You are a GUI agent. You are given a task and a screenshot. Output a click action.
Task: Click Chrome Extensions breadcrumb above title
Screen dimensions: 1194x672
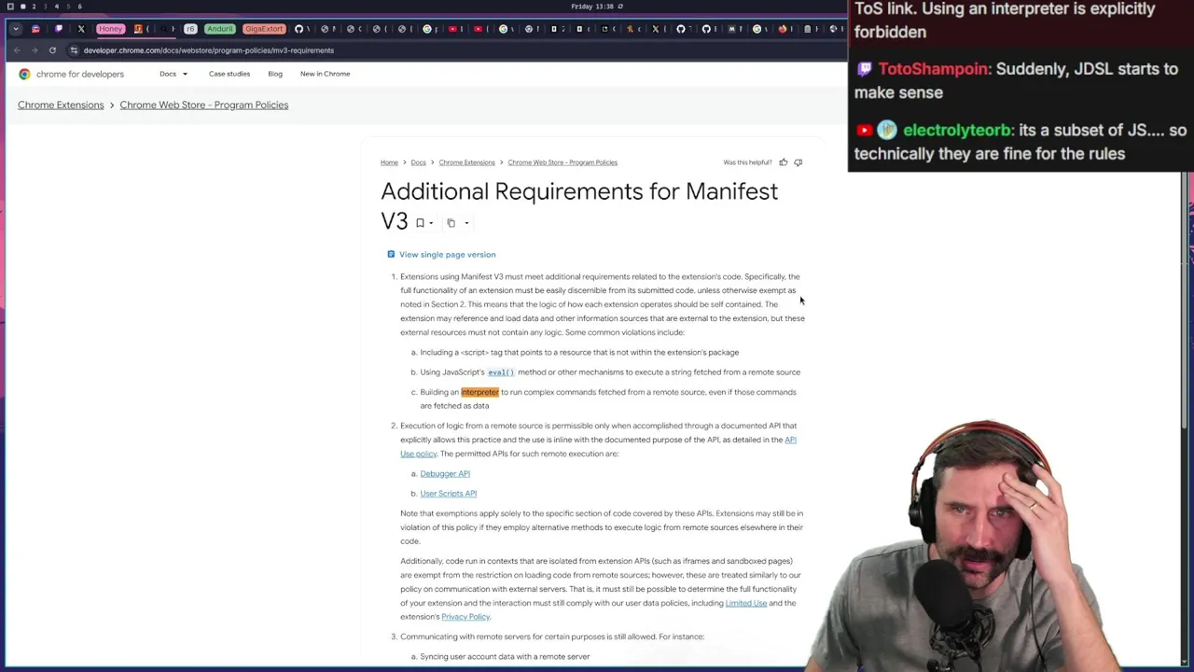click(x=466, y=162)
